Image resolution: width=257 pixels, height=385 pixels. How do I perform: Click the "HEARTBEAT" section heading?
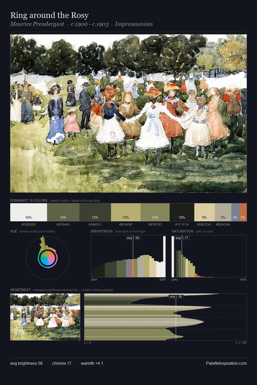20,290
